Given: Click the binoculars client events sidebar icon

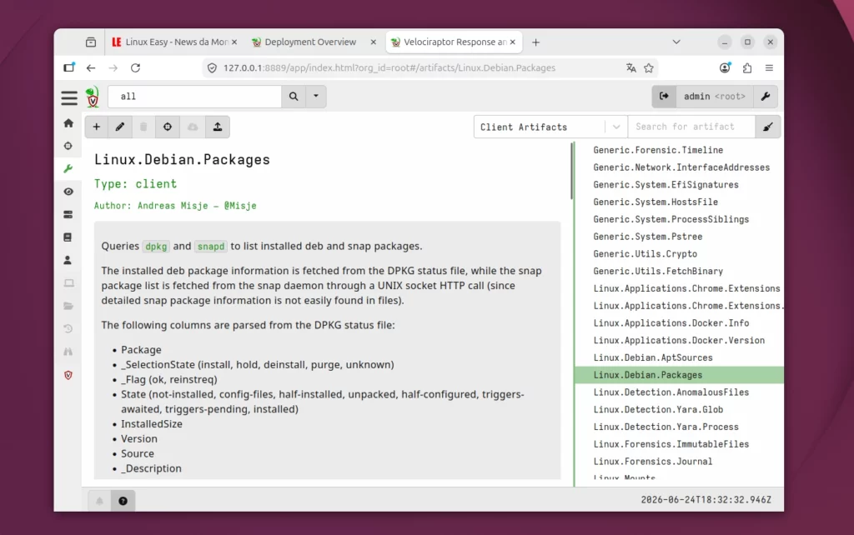Looking at the screenshot, I should [x=68, y=352].
